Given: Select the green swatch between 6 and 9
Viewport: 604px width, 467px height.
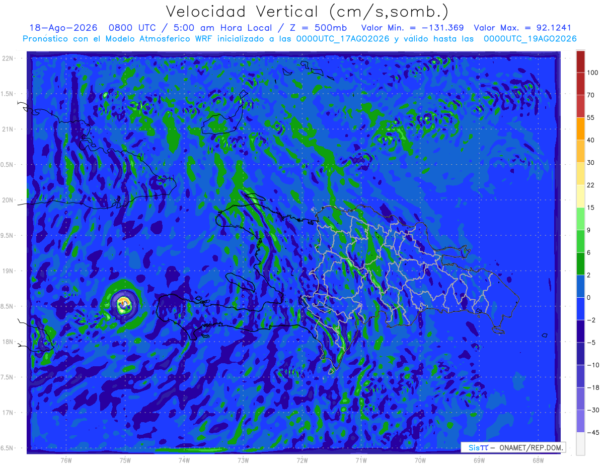Looking at the screenshot, I should (x=580, y=241).
